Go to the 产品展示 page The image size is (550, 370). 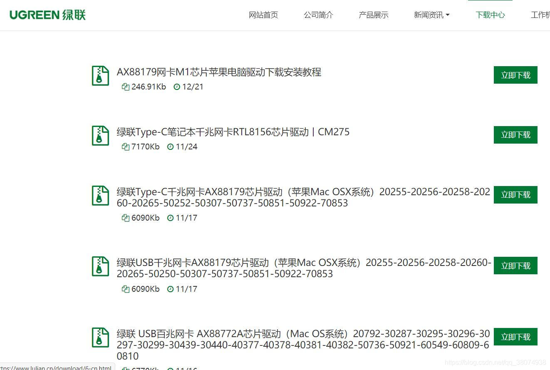coord(373,15)
